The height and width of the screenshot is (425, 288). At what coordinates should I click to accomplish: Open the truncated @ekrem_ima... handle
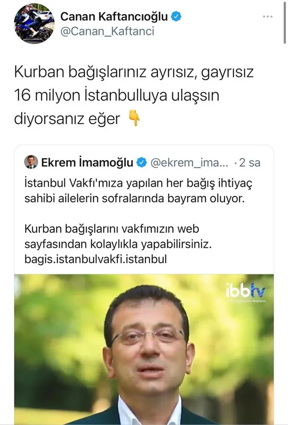pos(189,162)
